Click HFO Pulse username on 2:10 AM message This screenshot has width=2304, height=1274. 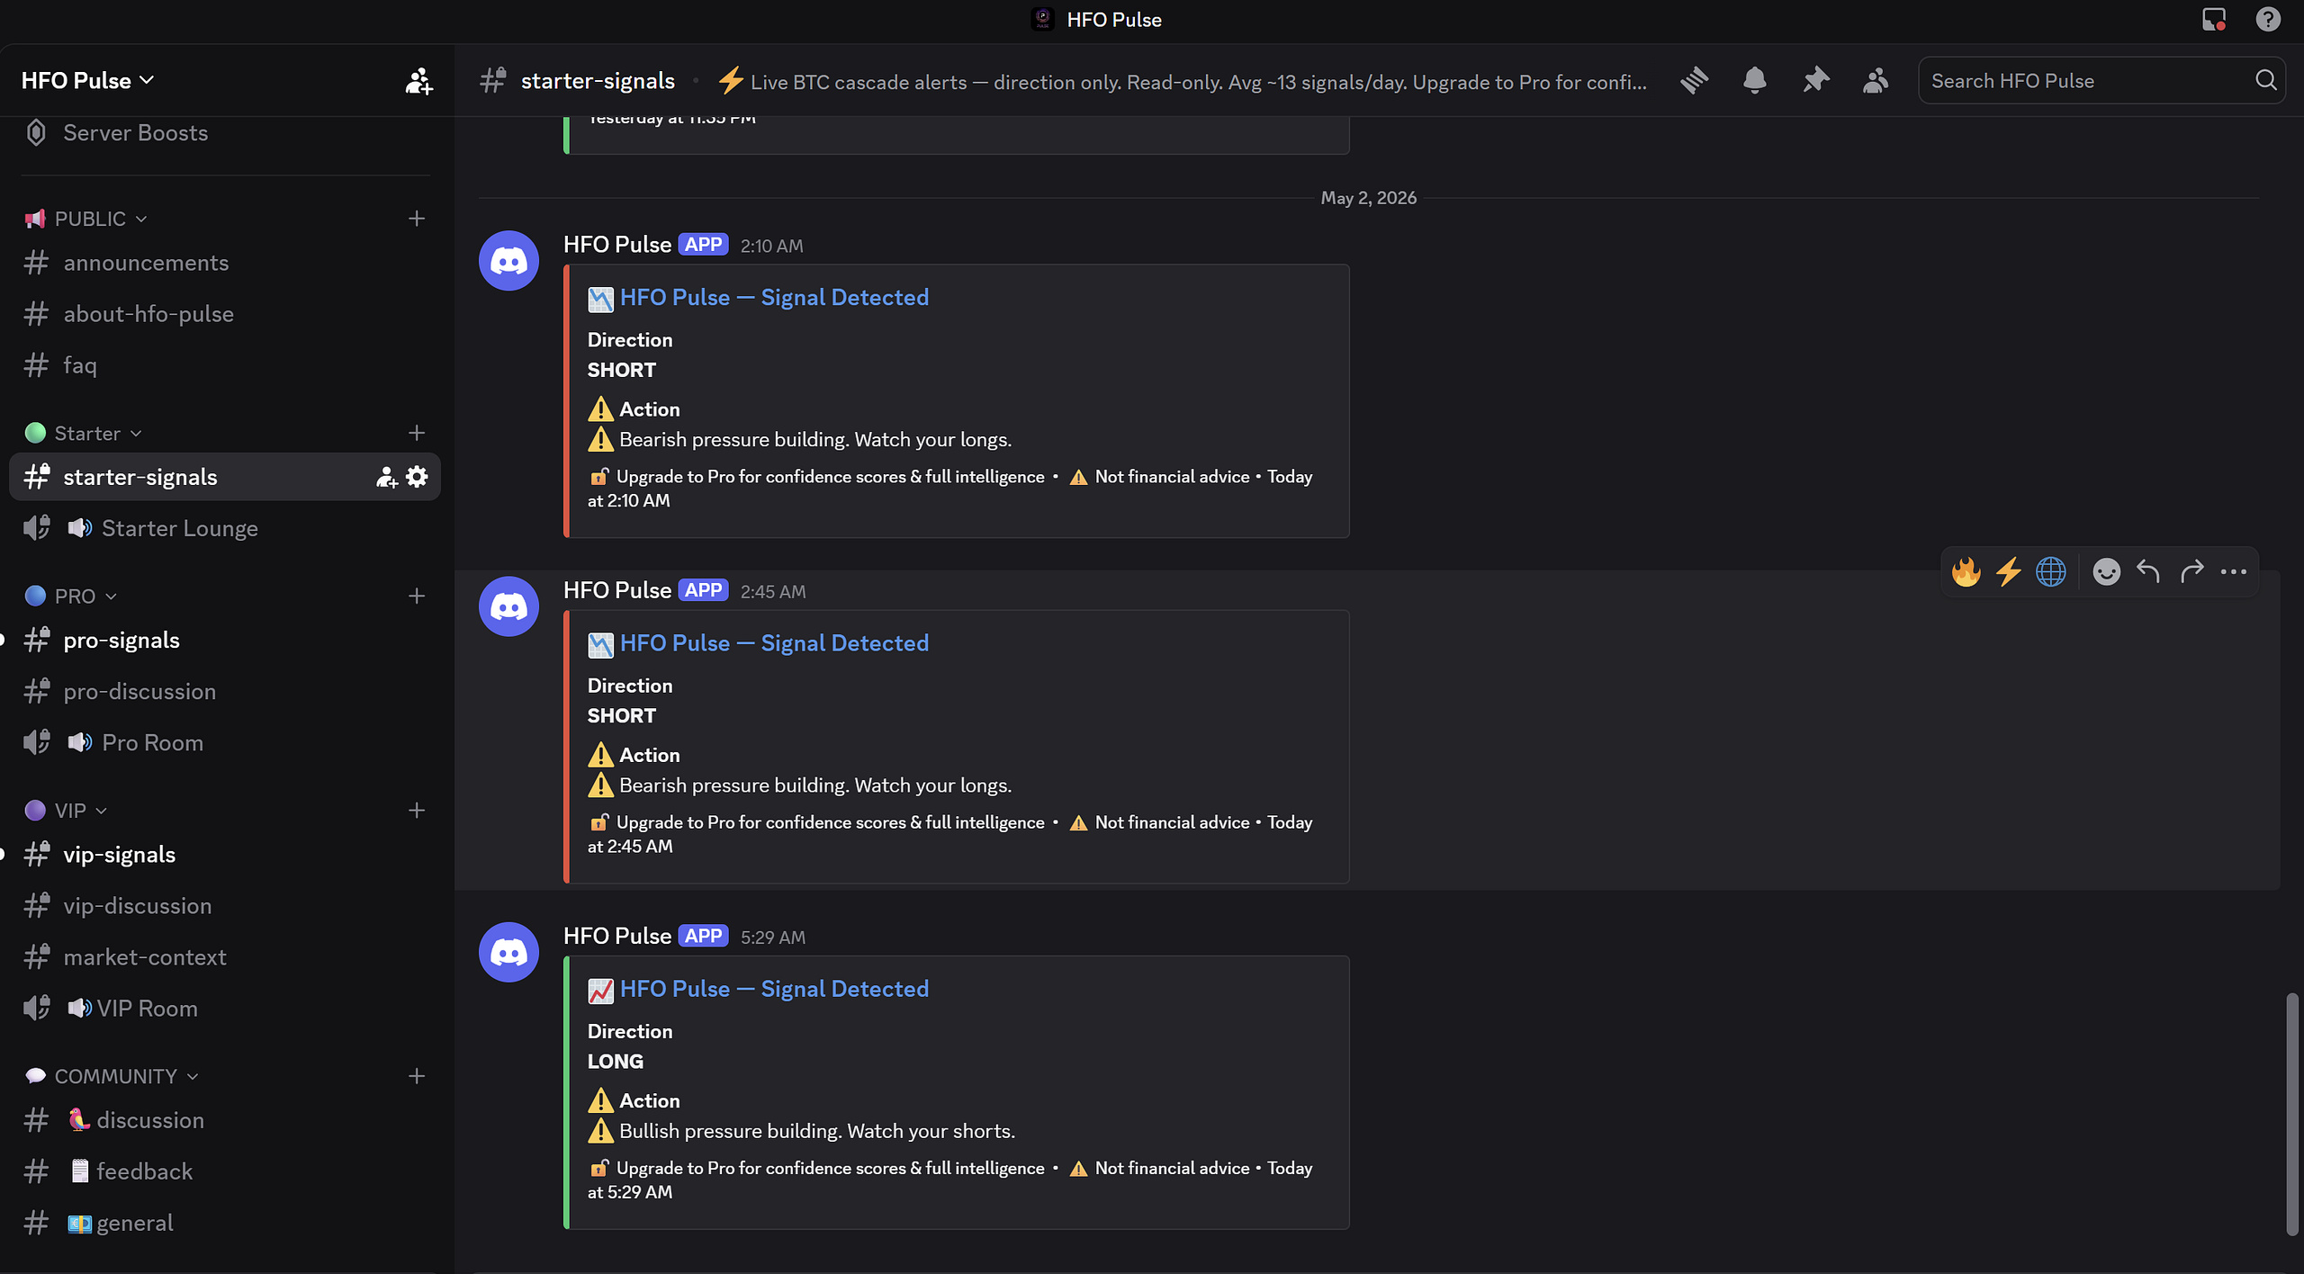pos(617,245)
